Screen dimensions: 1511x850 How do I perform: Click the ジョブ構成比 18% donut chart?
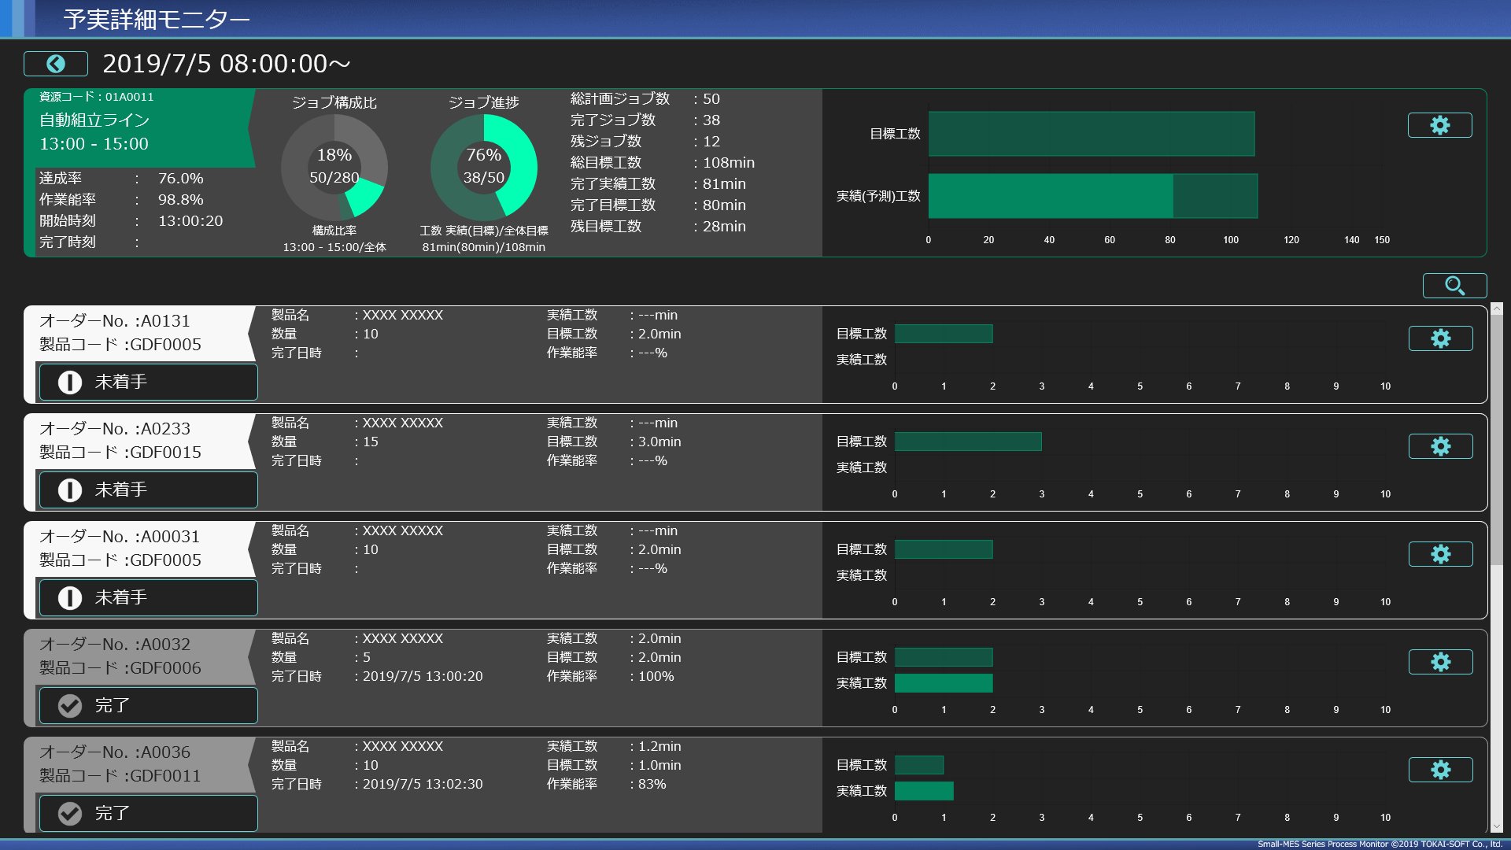(334, 167)
